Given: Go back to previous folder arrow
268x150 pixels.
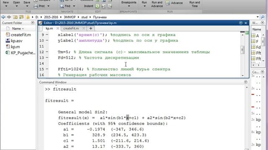Looking at the screenshot, I should [x=3, y=17].
